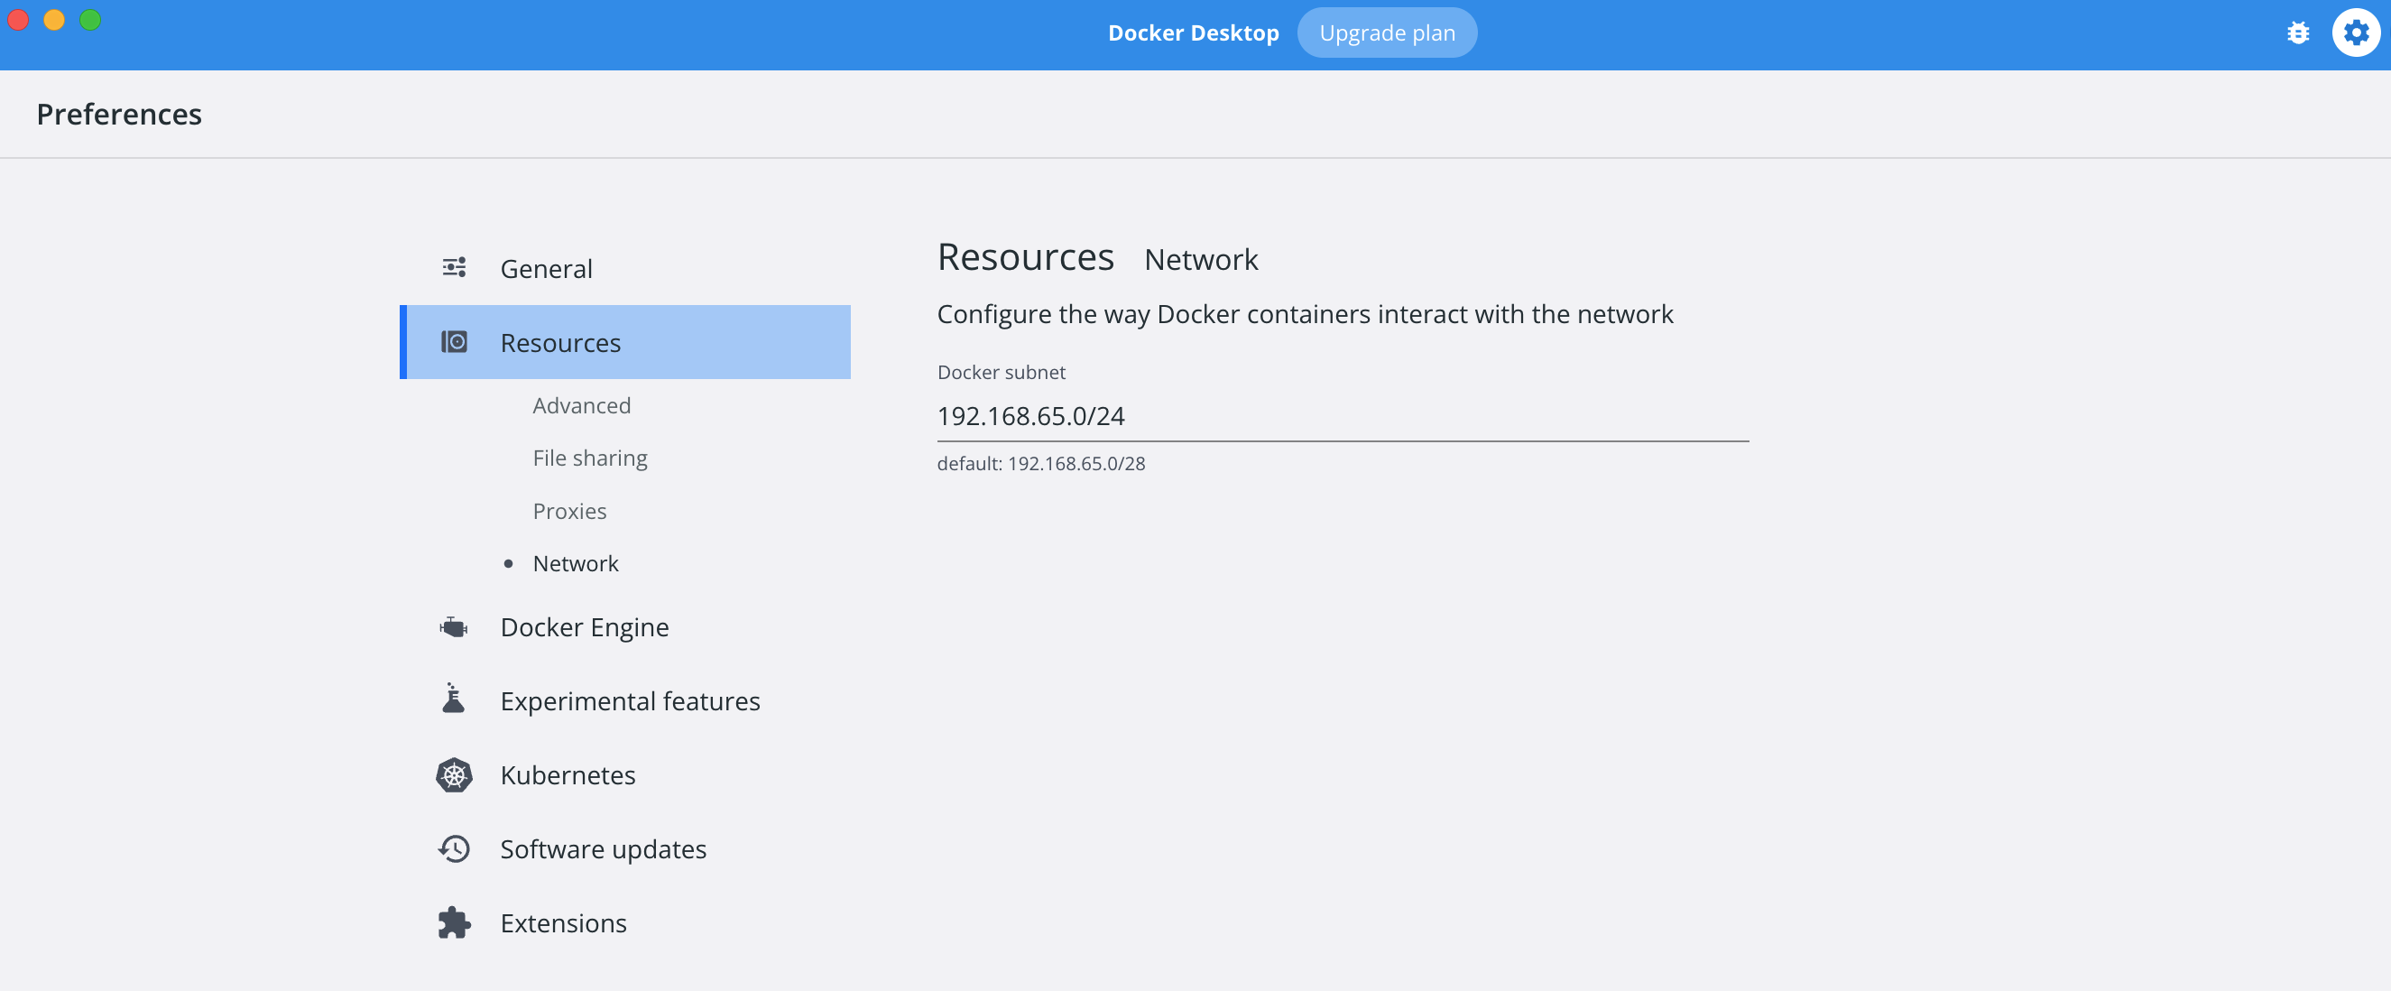
Task: Click the Software updates clock icon
Action: pos(454,848)
